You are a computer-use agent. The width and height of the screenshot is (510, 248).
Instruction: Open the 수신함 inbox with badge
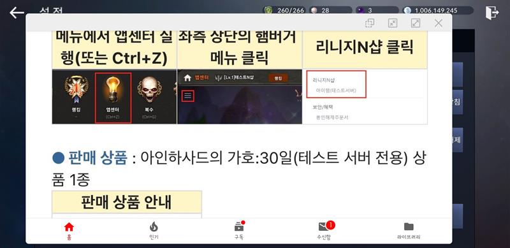[x=324, y=231]
